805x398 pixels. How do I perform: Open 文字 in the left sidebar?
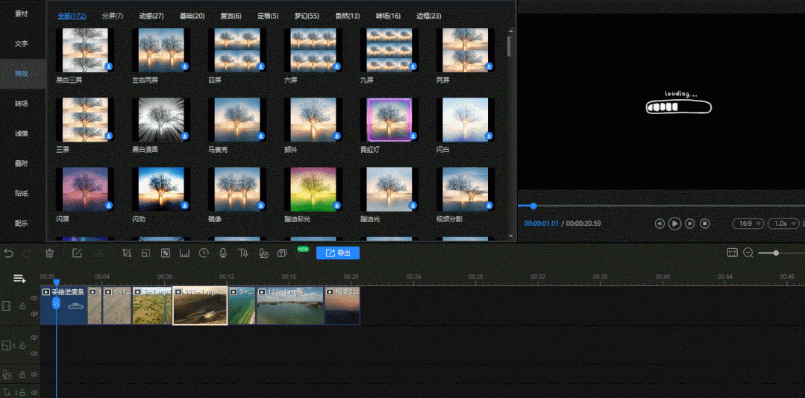(22, 44)
